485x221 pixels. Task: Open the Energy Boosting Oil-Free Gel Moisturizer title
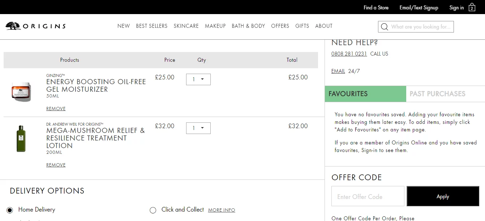(x=96, y=86)
